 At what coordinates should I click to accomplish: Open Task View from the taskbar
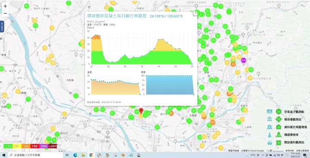tap(67, 155)
